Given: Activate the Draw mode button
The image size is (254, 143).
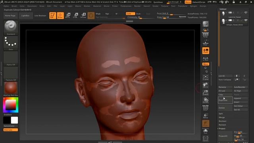Looking at the screenshot, I should point(60,15).
